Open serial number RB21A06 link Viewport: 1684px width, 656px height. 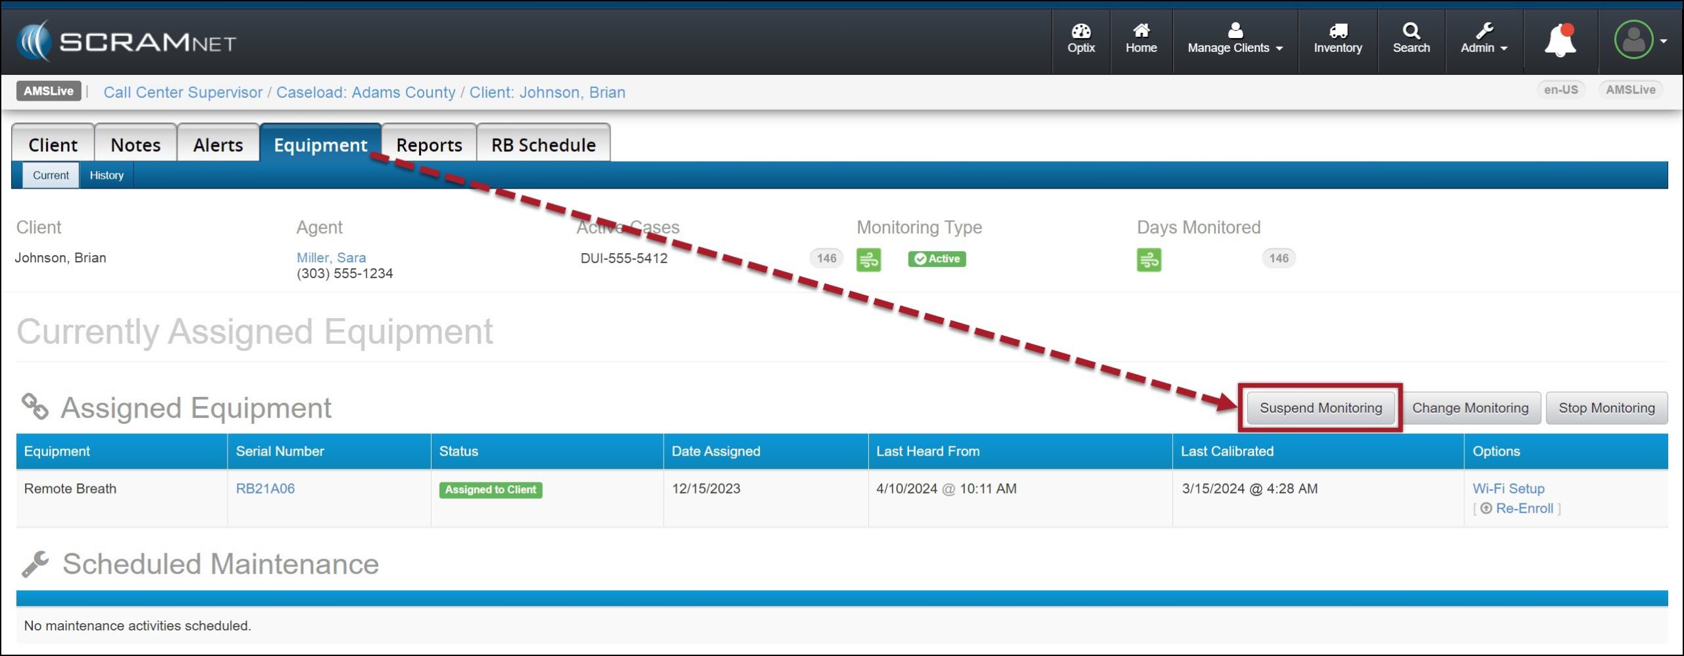(265, 489)
